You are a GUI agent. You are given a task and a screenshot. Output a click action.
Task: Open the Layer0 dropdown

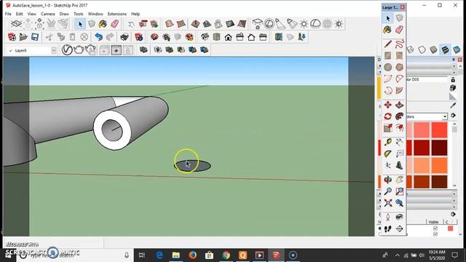(x=54, y=50)
